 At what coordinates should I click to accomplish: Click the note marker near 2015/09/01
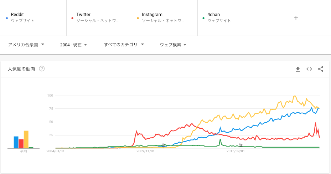coord(241,145)
